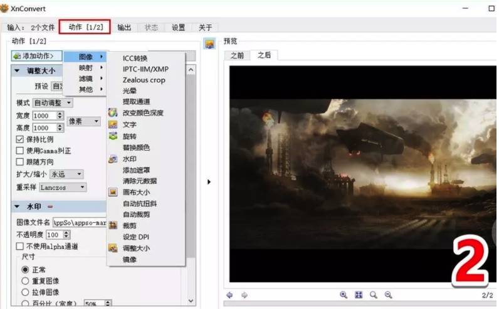The image size is (499, 309).
Task: Click the 画布大小 canvas size icon
Action: point(113,192)
